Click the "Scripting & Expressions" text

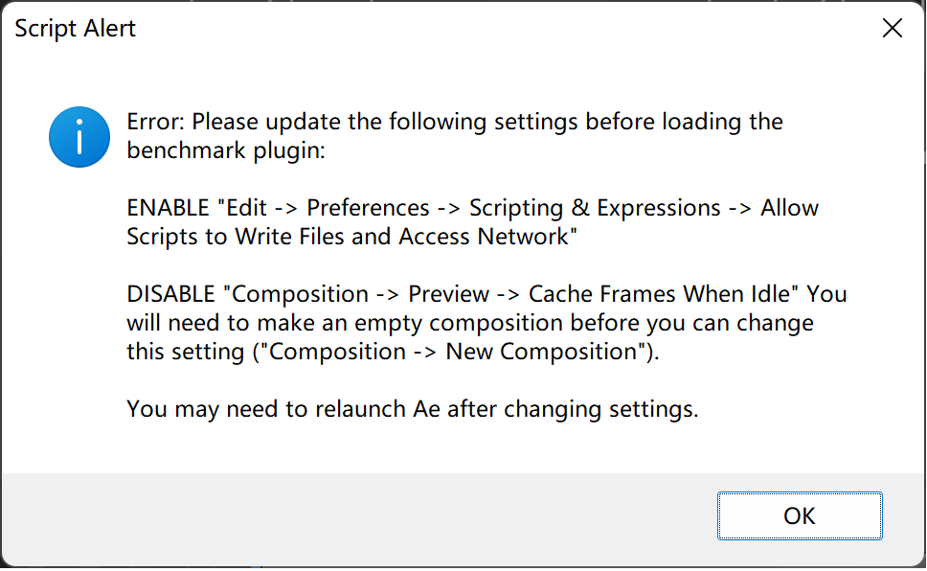pos(595,209)
